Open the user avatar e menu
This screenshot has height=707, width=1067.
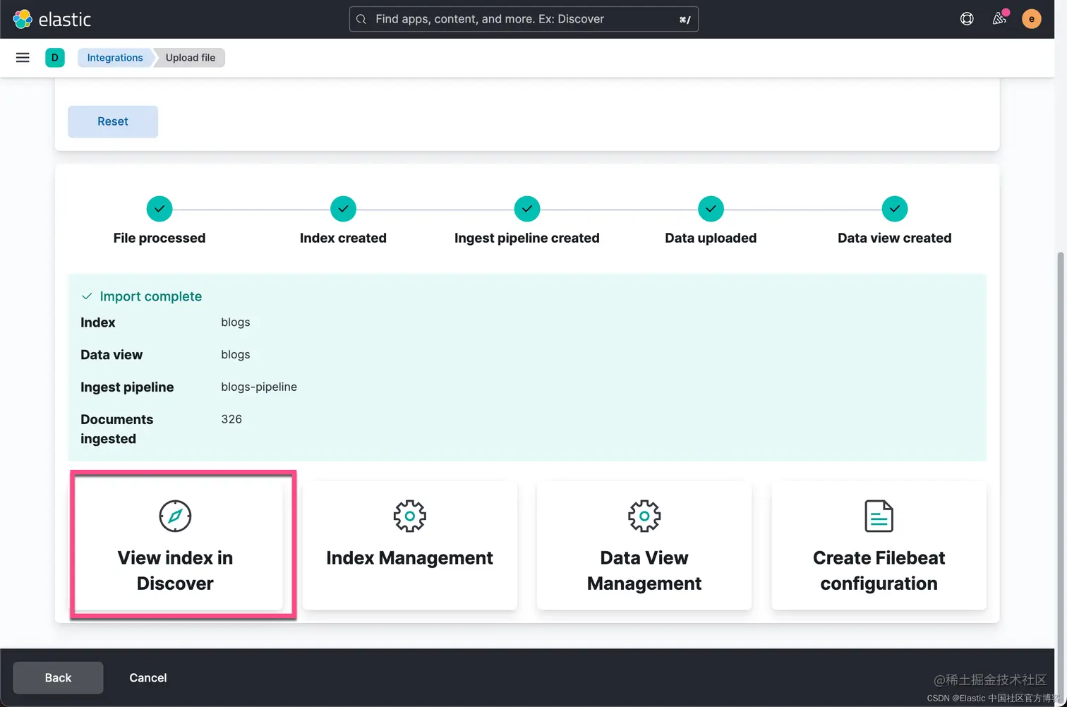click(1032, 19)
